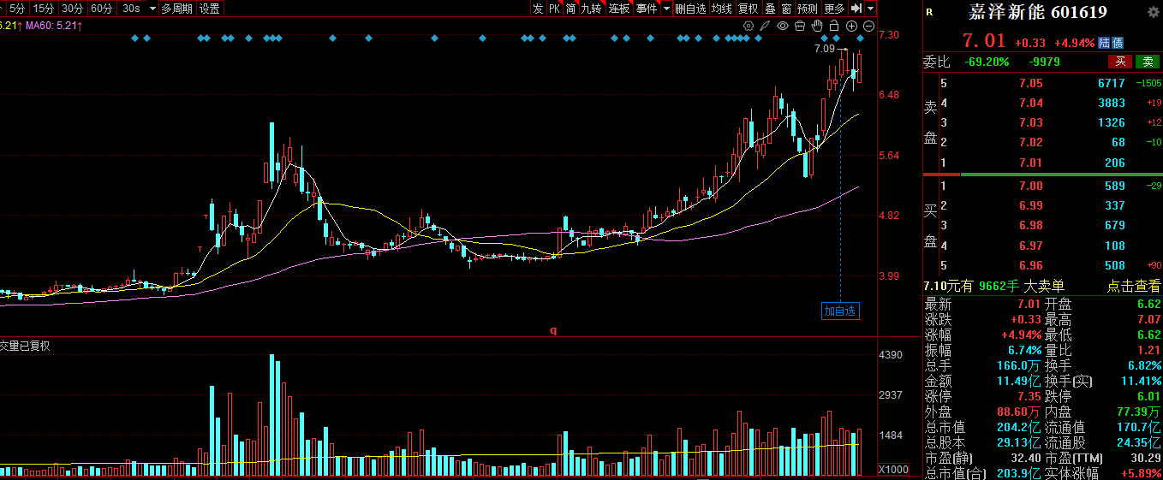Select the drawing pen tool
Viewport: 1163px width, 480px height.
coord(765,27)
